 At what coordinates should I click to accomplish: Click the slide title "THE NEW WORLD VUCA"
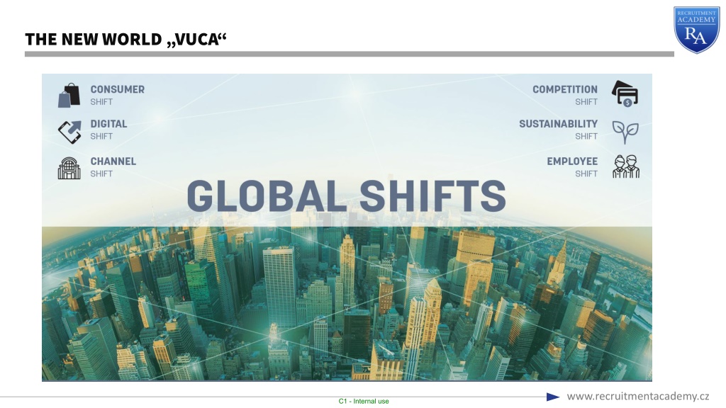pyautogui.click(x=125, y=40)
